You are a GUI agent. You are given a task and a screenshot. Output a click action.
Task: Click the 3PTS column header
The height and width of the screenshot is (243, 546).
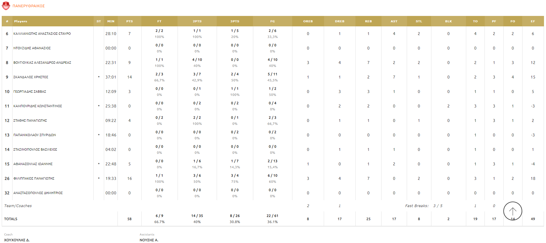(235, 21)
